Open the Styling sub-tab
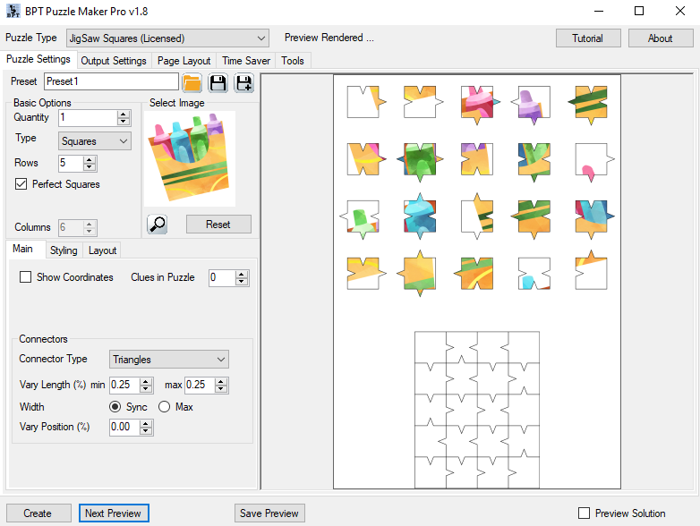700x526 pixels. point(64,250)
